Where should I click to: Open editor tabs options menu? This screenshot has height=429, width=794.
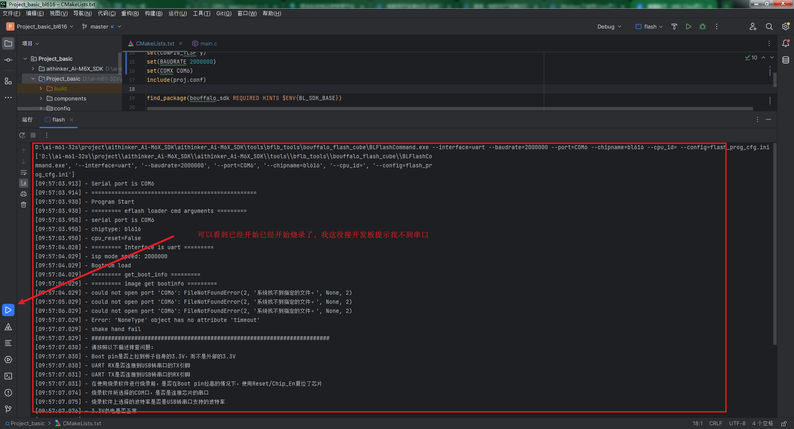point(769,43)
